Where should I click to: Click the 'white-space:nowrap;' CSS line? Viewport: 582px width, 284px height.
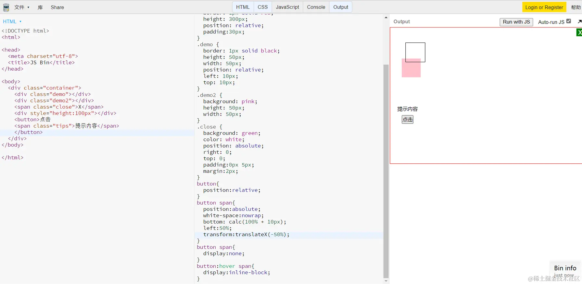click(x=234, y=216)
